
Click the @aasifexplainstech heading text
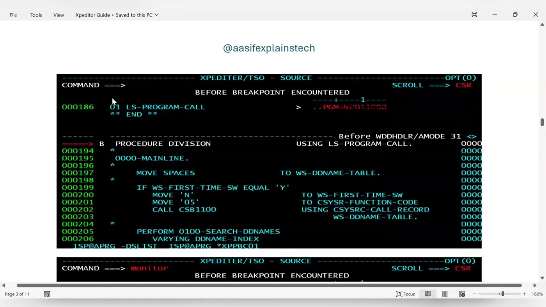pyautogui.click(x=269, y=48)
